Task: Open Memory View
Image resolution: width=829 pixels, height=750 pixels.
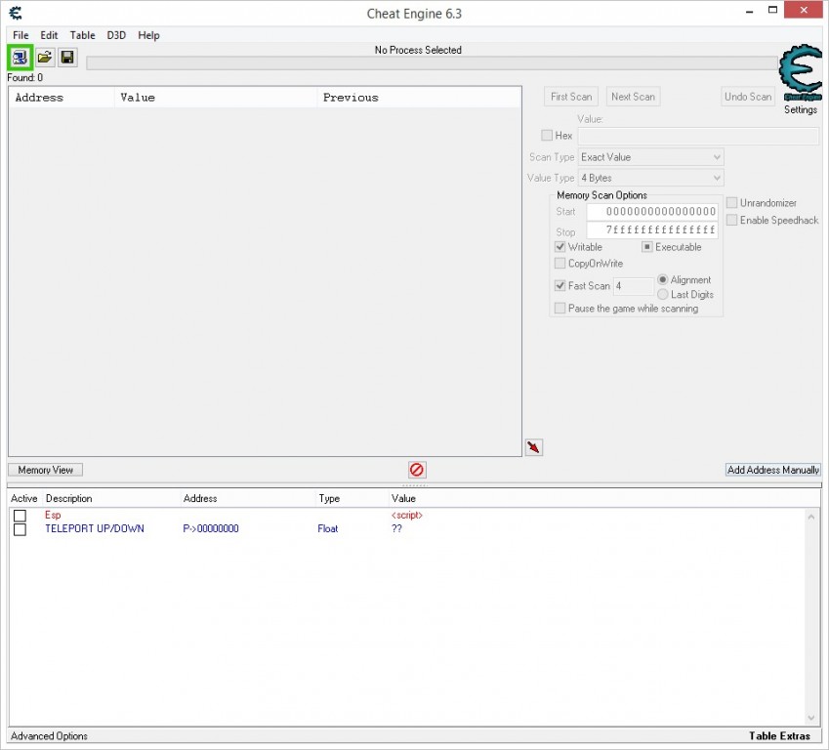Action: (46, 470)
